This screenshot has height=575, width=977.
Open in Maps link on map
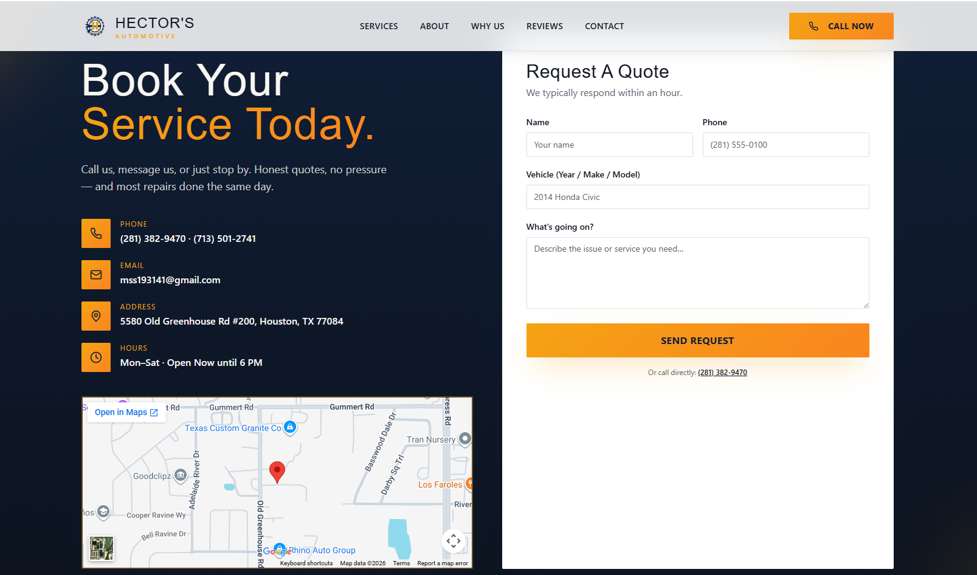click(126, 412)
